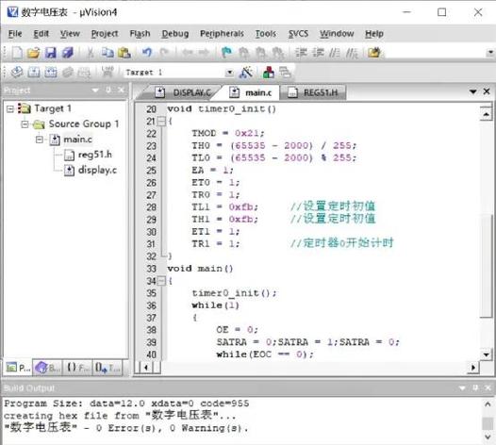The width and height of the screenshot is (496, 445).
Task: Click the Navigate Backwards arrow icon
Action: [188, 53]
